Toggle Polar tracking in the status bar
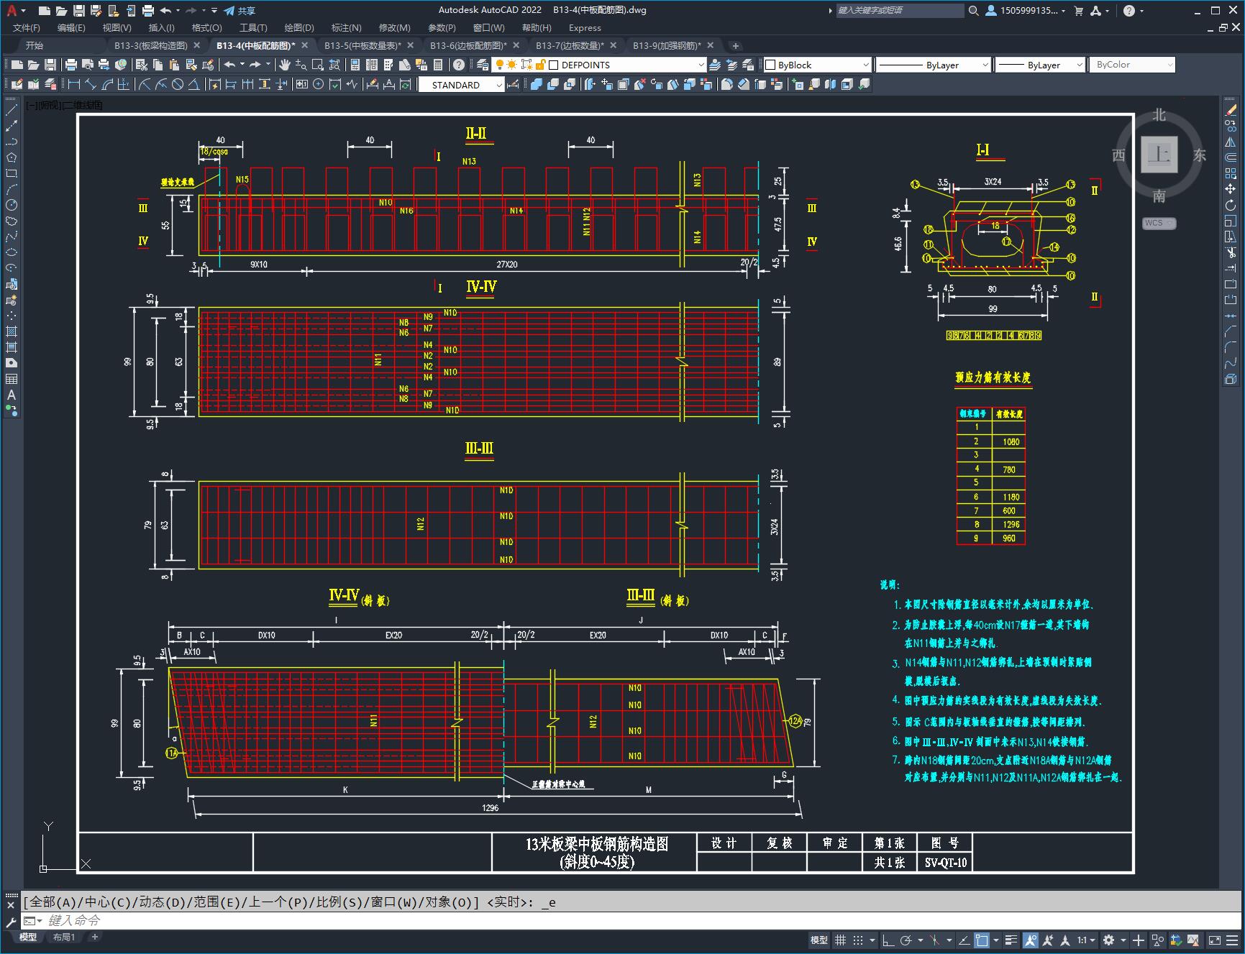The image size is (1245, 954). click(x=906, y=940)
